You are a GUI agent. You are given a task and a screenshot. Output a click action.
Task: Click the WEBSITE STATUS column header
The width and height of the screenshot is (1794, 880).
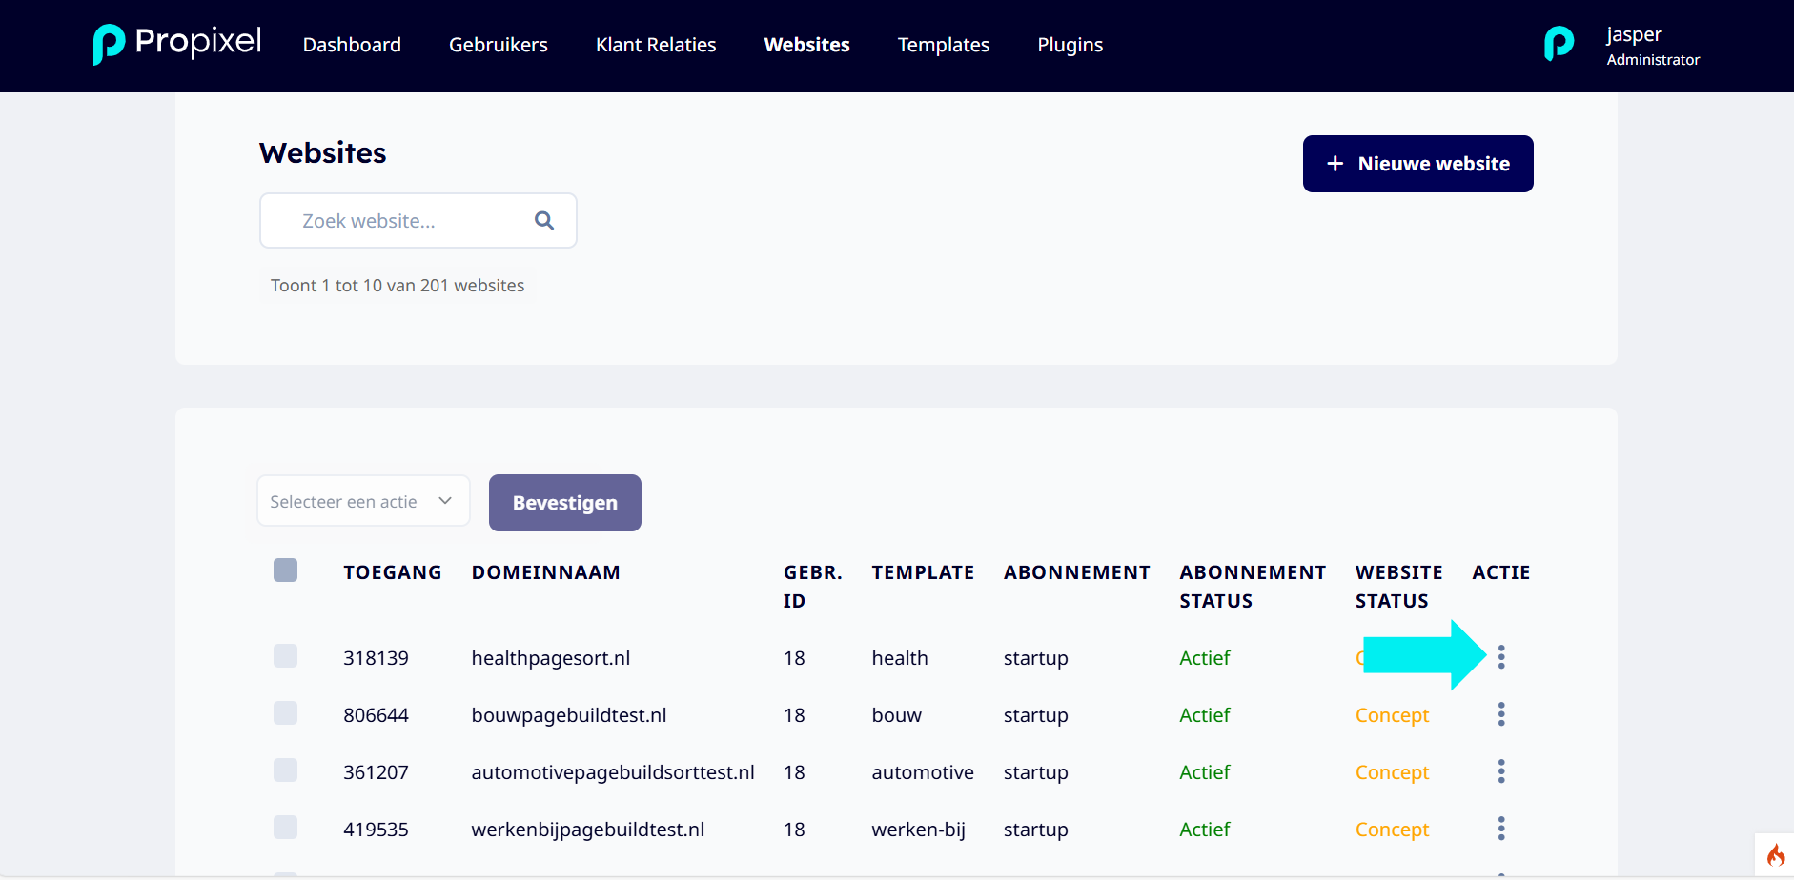point(1399,587)
